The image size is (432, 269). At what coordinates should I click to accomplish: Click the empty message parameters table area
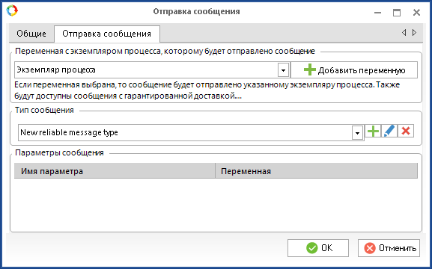click(216, 204)
